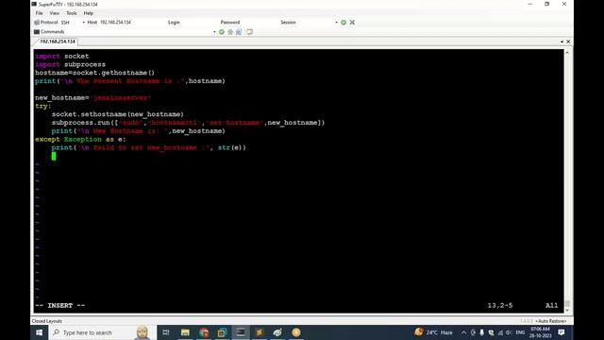The image size is (604, 340).
Task: Click the terminal vertical scrollbar
Action: [567, 181]
